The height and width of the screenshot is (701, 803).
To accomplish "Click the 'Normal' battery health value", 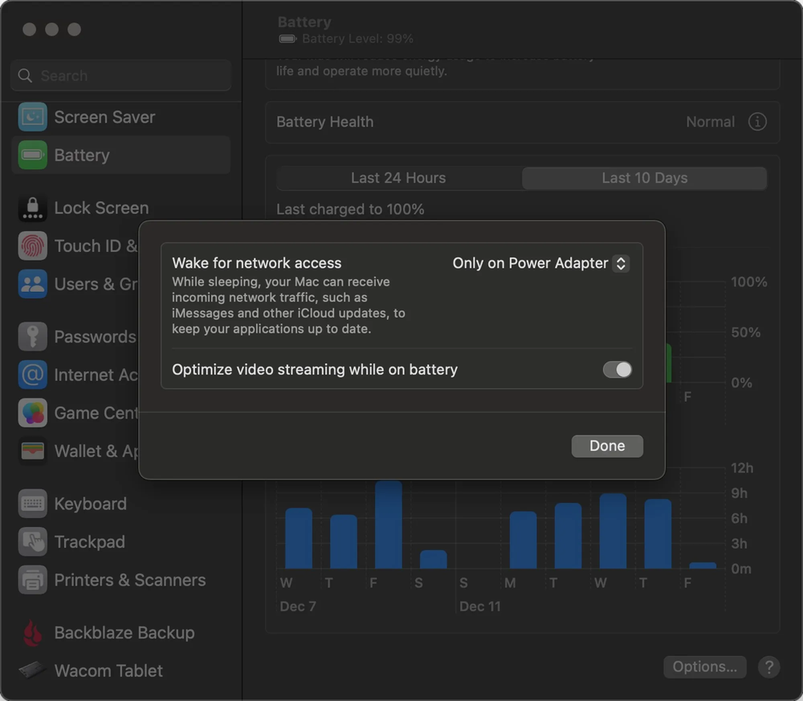I will (711, 122).
